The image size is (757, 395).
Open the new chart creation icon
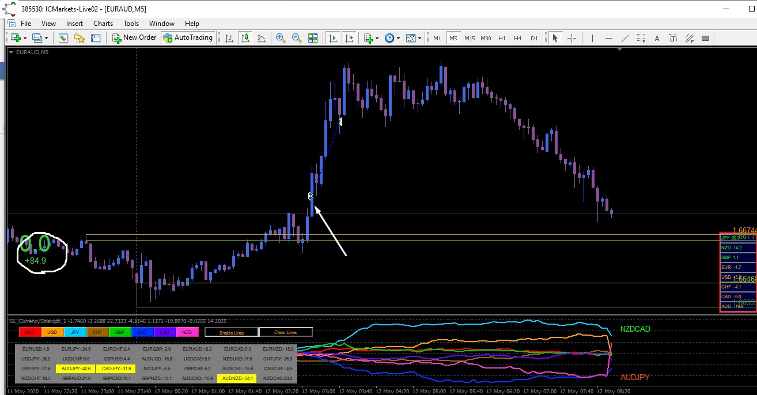[15, 38]
